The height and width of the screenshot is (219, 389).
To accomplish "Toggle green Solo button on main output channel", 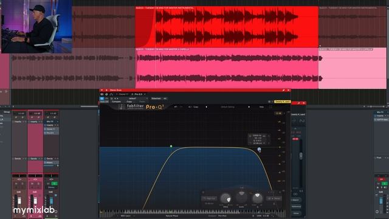I will pos(385,184).
